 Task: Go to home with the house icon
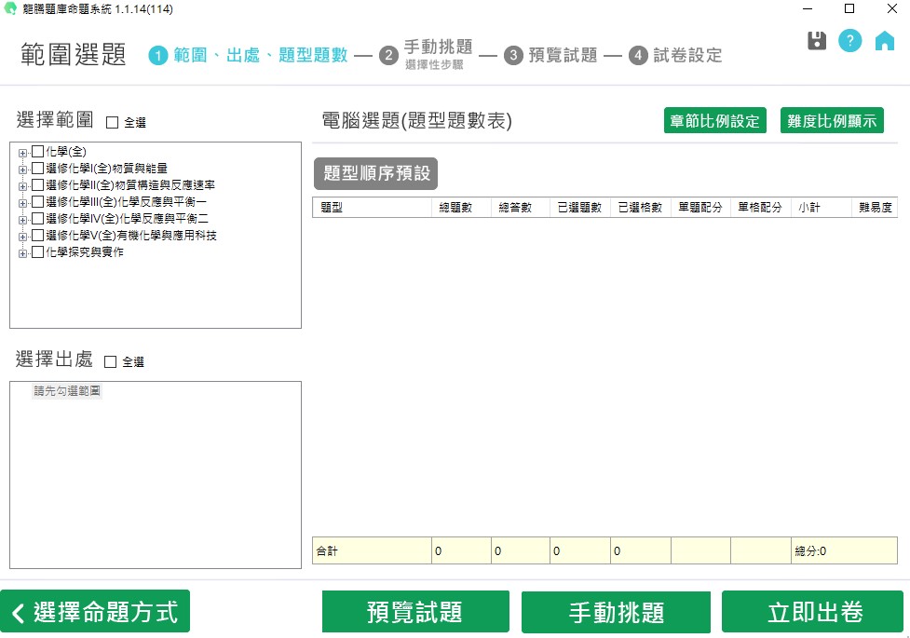click(884, 41)
